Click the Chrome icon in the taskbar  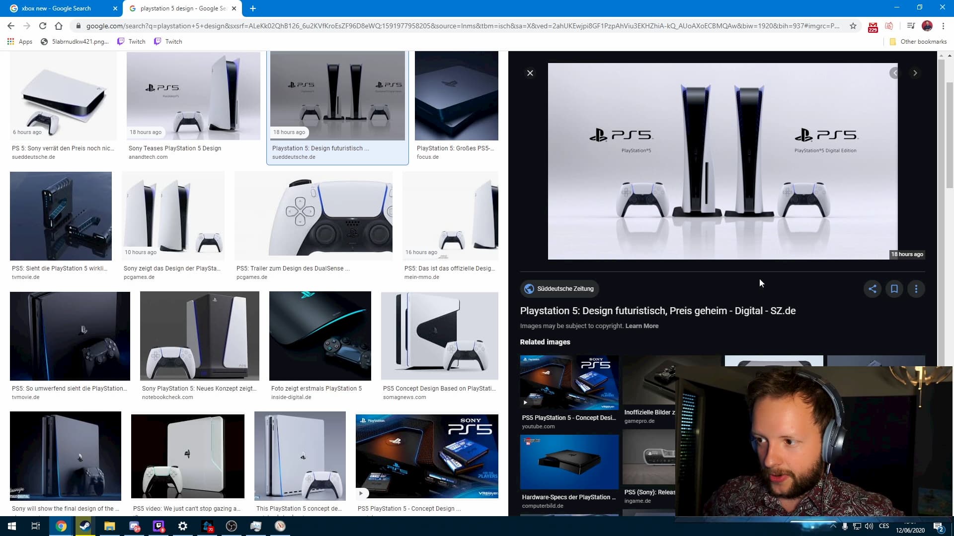tap(61, 526)
